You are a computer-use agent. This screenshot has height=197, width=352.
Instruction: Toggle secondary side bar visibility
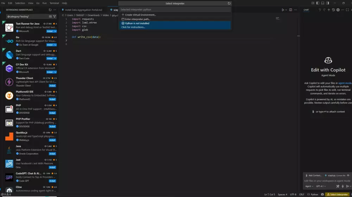pos(328,3)
